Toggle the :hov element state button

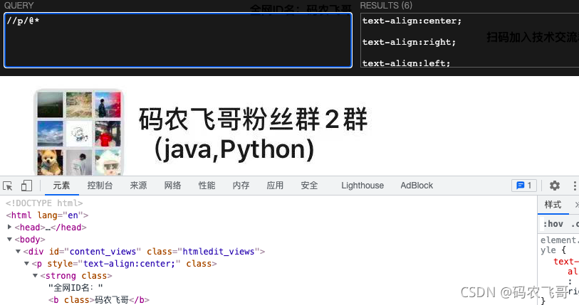click(x=553, y=224)
